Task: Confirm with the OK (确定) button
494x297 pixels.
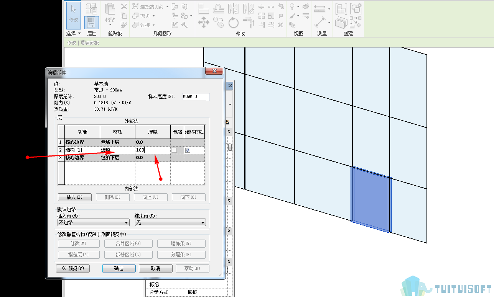Action: (119, 268)
